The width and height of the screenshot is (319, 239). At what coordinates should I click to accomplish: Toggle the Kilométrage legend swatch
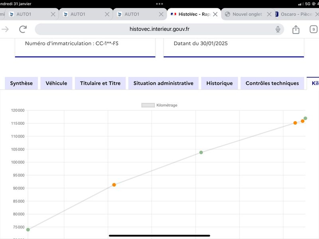[148, 105]
